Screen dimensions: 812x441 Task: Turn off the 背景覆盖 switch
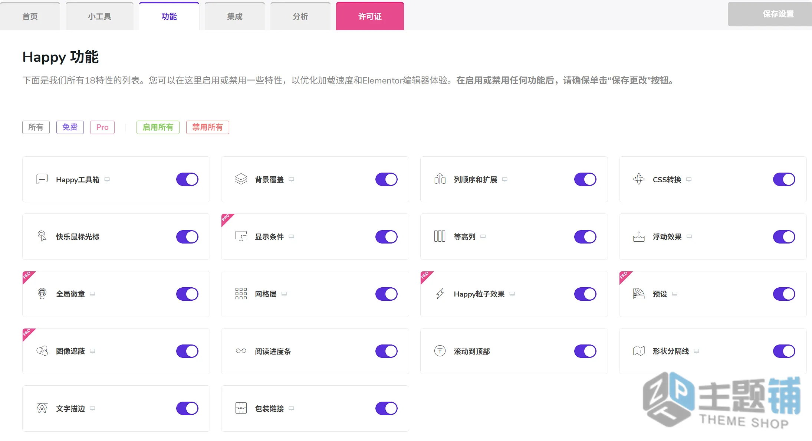pos(386,179)
